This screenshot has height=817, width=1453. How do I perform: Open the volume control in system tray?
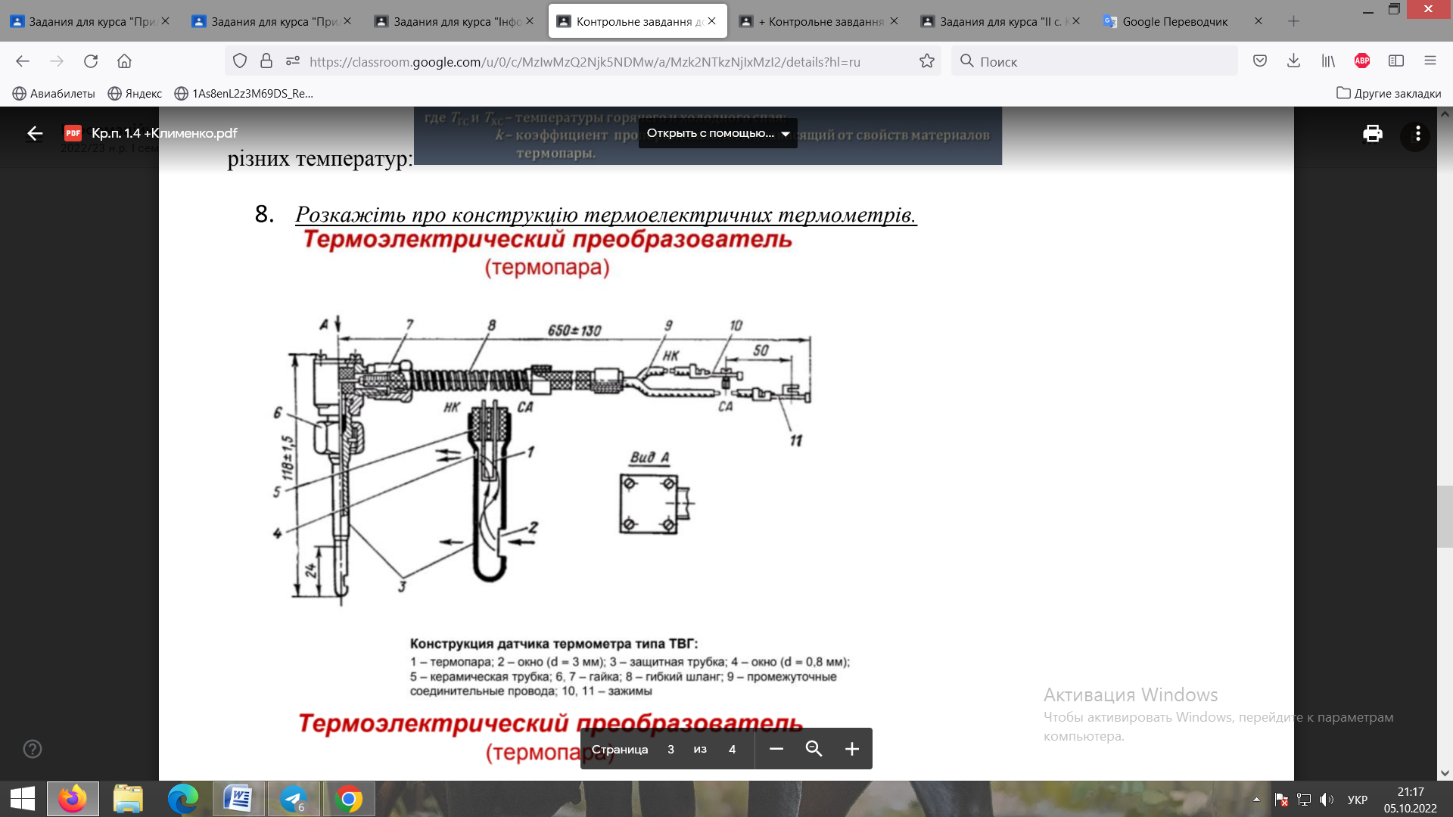1327,800
